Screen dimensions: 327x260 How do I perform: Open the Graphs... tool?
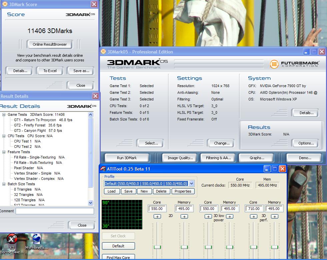[x=257, y=158]
